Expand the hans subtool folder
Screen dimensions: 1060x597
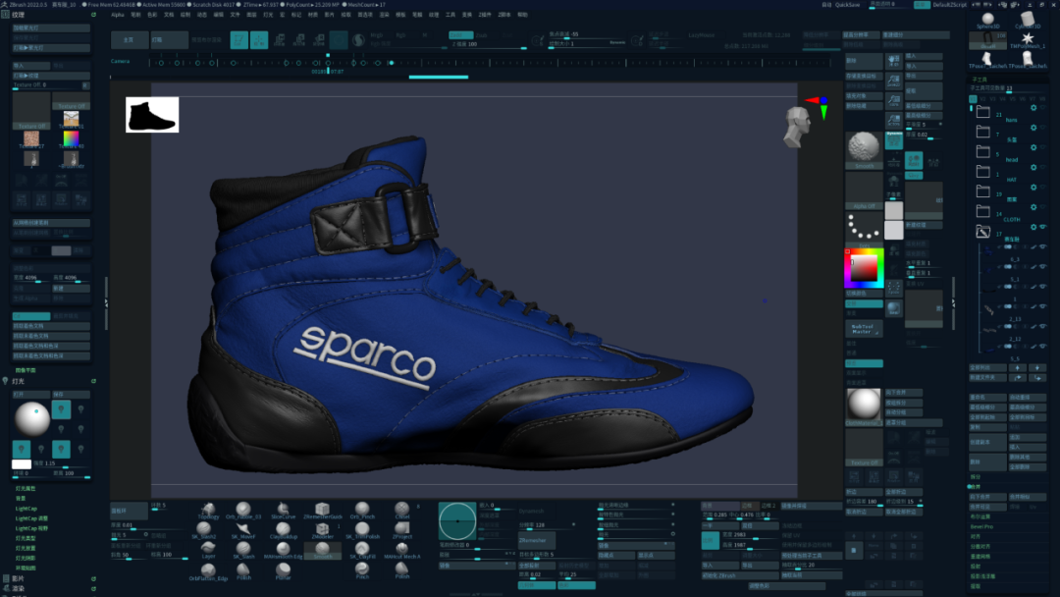coord(982,112)
